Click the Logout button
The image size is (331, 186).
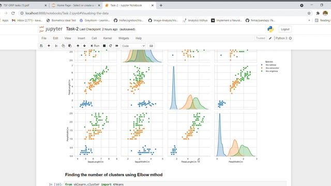(285, 29)
